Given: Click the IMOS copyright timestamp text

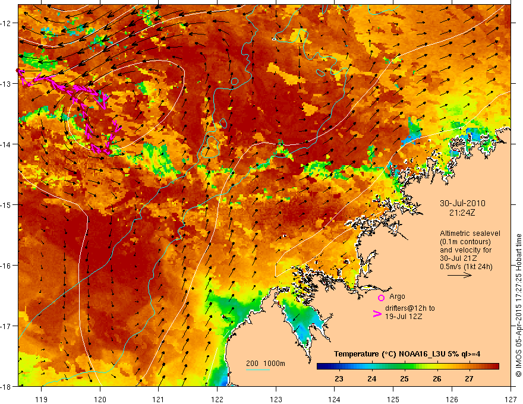Looking at the screenshot, I should coord(518,305).
